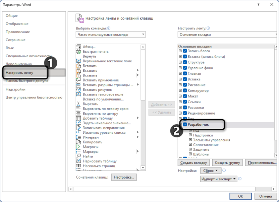Viewport: 279px width, 202px height.
Task: Click the Найти magnifier icon
Action: [78, 156]
